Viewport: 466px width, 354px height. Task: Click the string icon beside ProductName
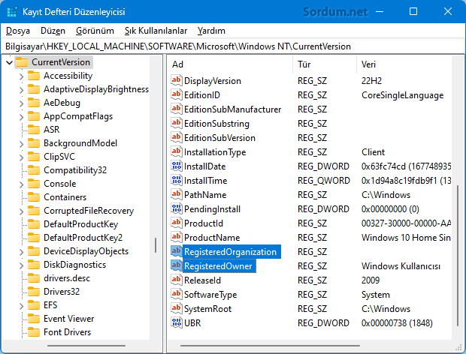(x=177, y=238)
